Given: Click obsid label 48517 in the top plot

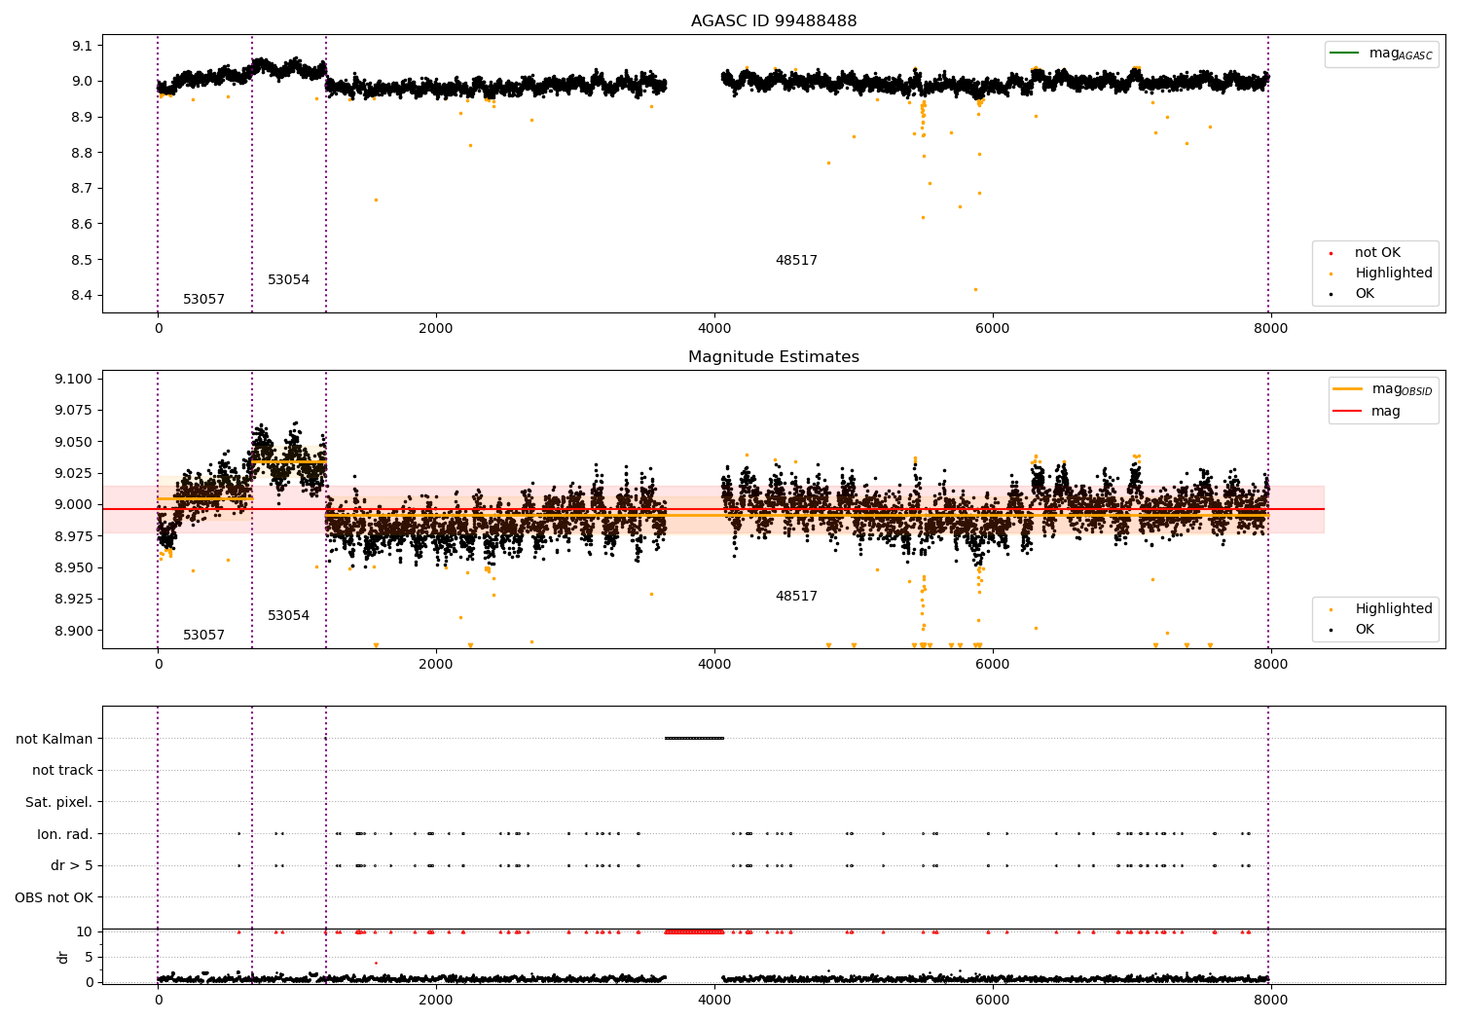Looking at the screenshot, I should pos(796,261).
